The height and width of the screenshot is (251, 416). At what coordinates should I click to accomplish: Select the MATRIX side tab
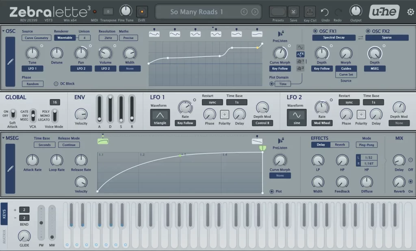[4, 236]
